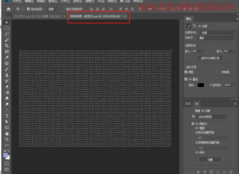Open more options ellipsis in options bar
The height and width of the screenshot is (174, 239).
pyautogui.click(x=150, y=9)
